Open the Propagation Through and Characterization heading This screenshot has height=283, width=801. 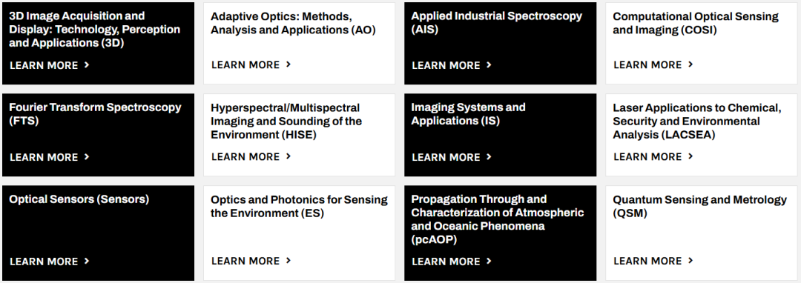click(x=498, y=219)
